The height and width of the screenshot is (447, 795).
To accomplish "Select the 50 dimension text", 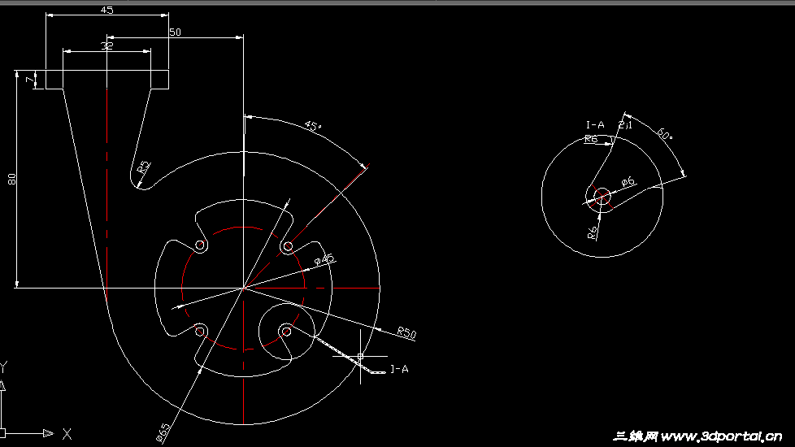I will click(175, 32).
